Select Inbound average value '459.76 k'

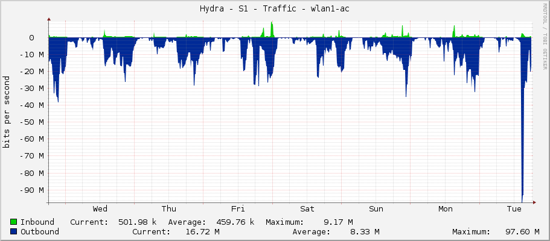coord(235,222)
